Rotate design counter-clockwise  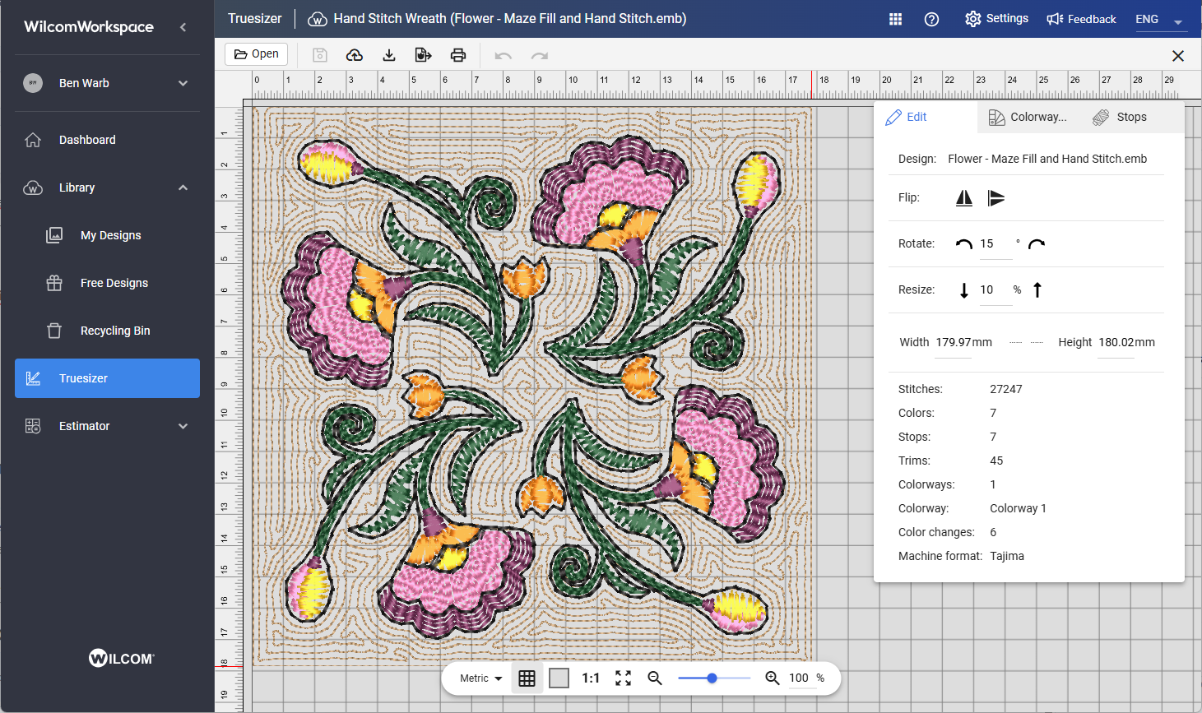tap(963, 244)
